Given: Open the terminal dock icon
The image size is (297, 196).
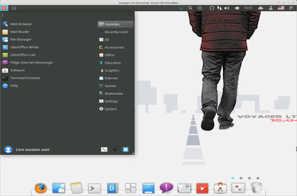Looking at the screenshot, I should pos(94,188).
